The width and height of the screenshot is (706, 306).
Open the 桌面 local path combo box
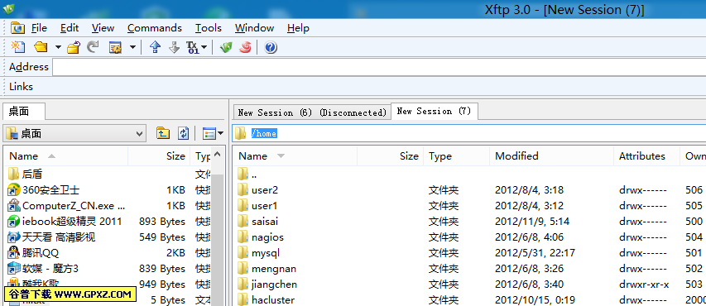pyautogui.click(x=74, y=133)
